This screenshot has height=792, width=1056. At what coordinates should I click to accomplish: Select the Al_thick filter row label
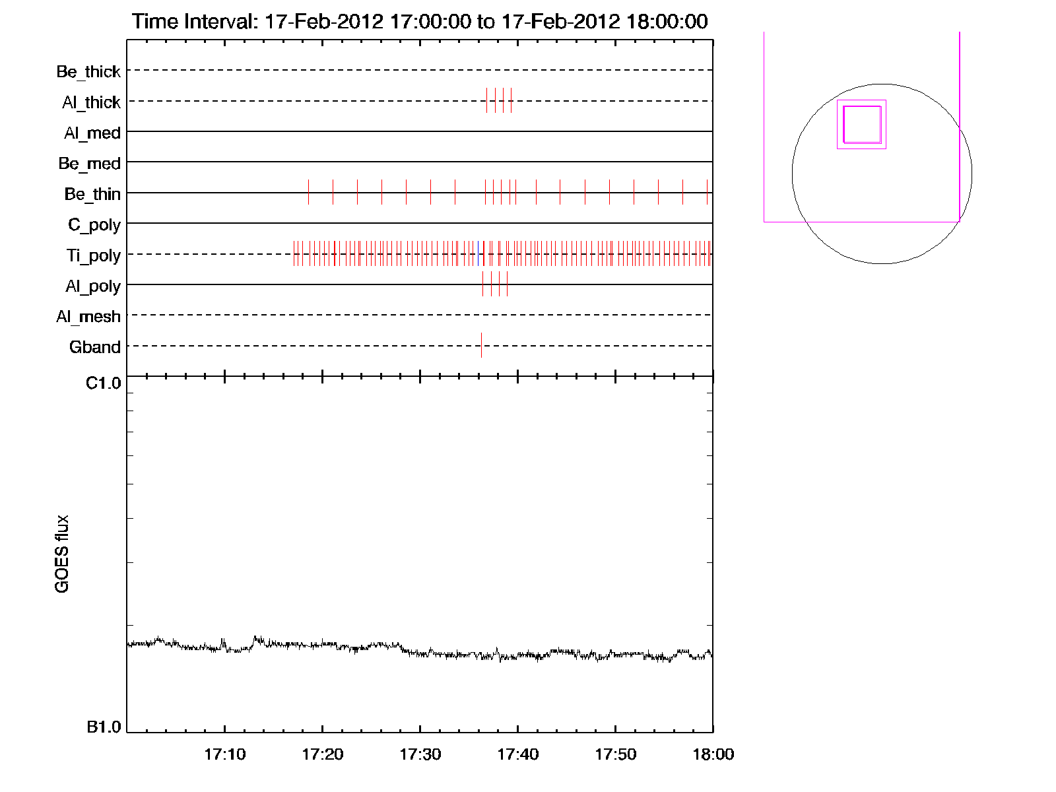(x=91, y=102)
